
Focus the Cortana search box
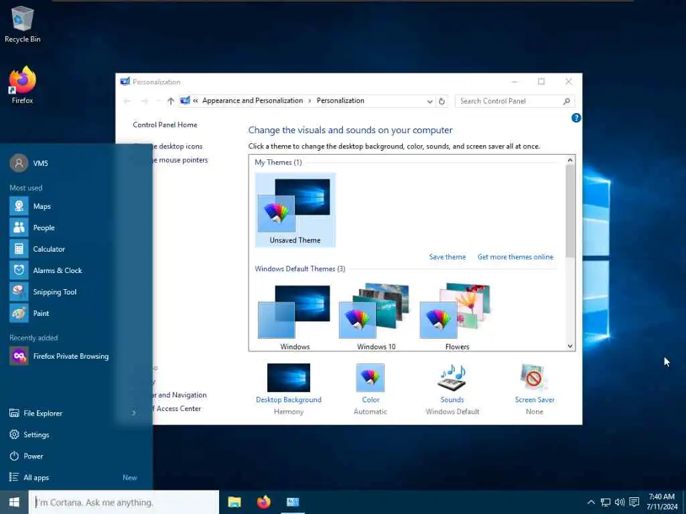click(x=124, y=502)
